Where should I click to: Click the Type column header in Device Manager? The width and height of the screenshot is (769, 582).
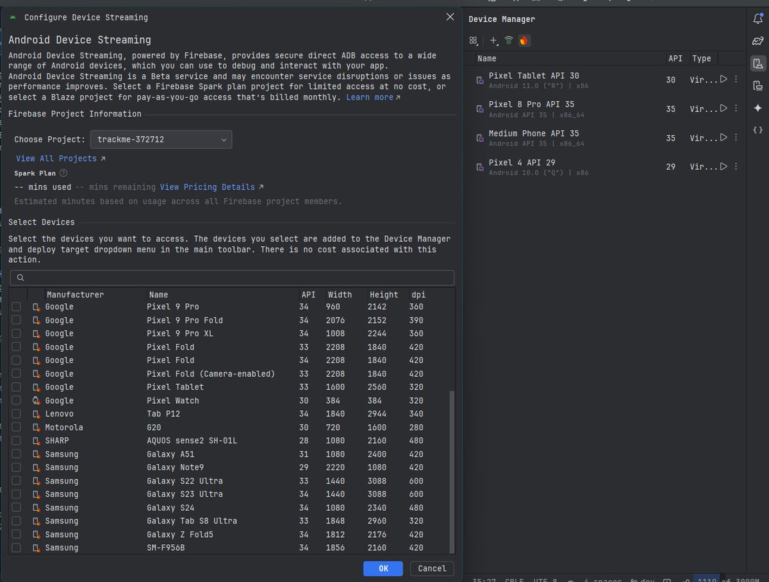[x=702, y=58]
